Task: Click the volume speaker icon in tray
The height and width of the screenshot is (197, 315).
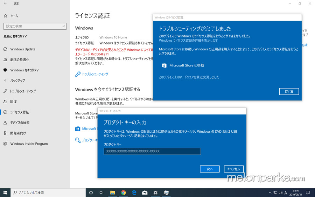Action: point(281,193)
